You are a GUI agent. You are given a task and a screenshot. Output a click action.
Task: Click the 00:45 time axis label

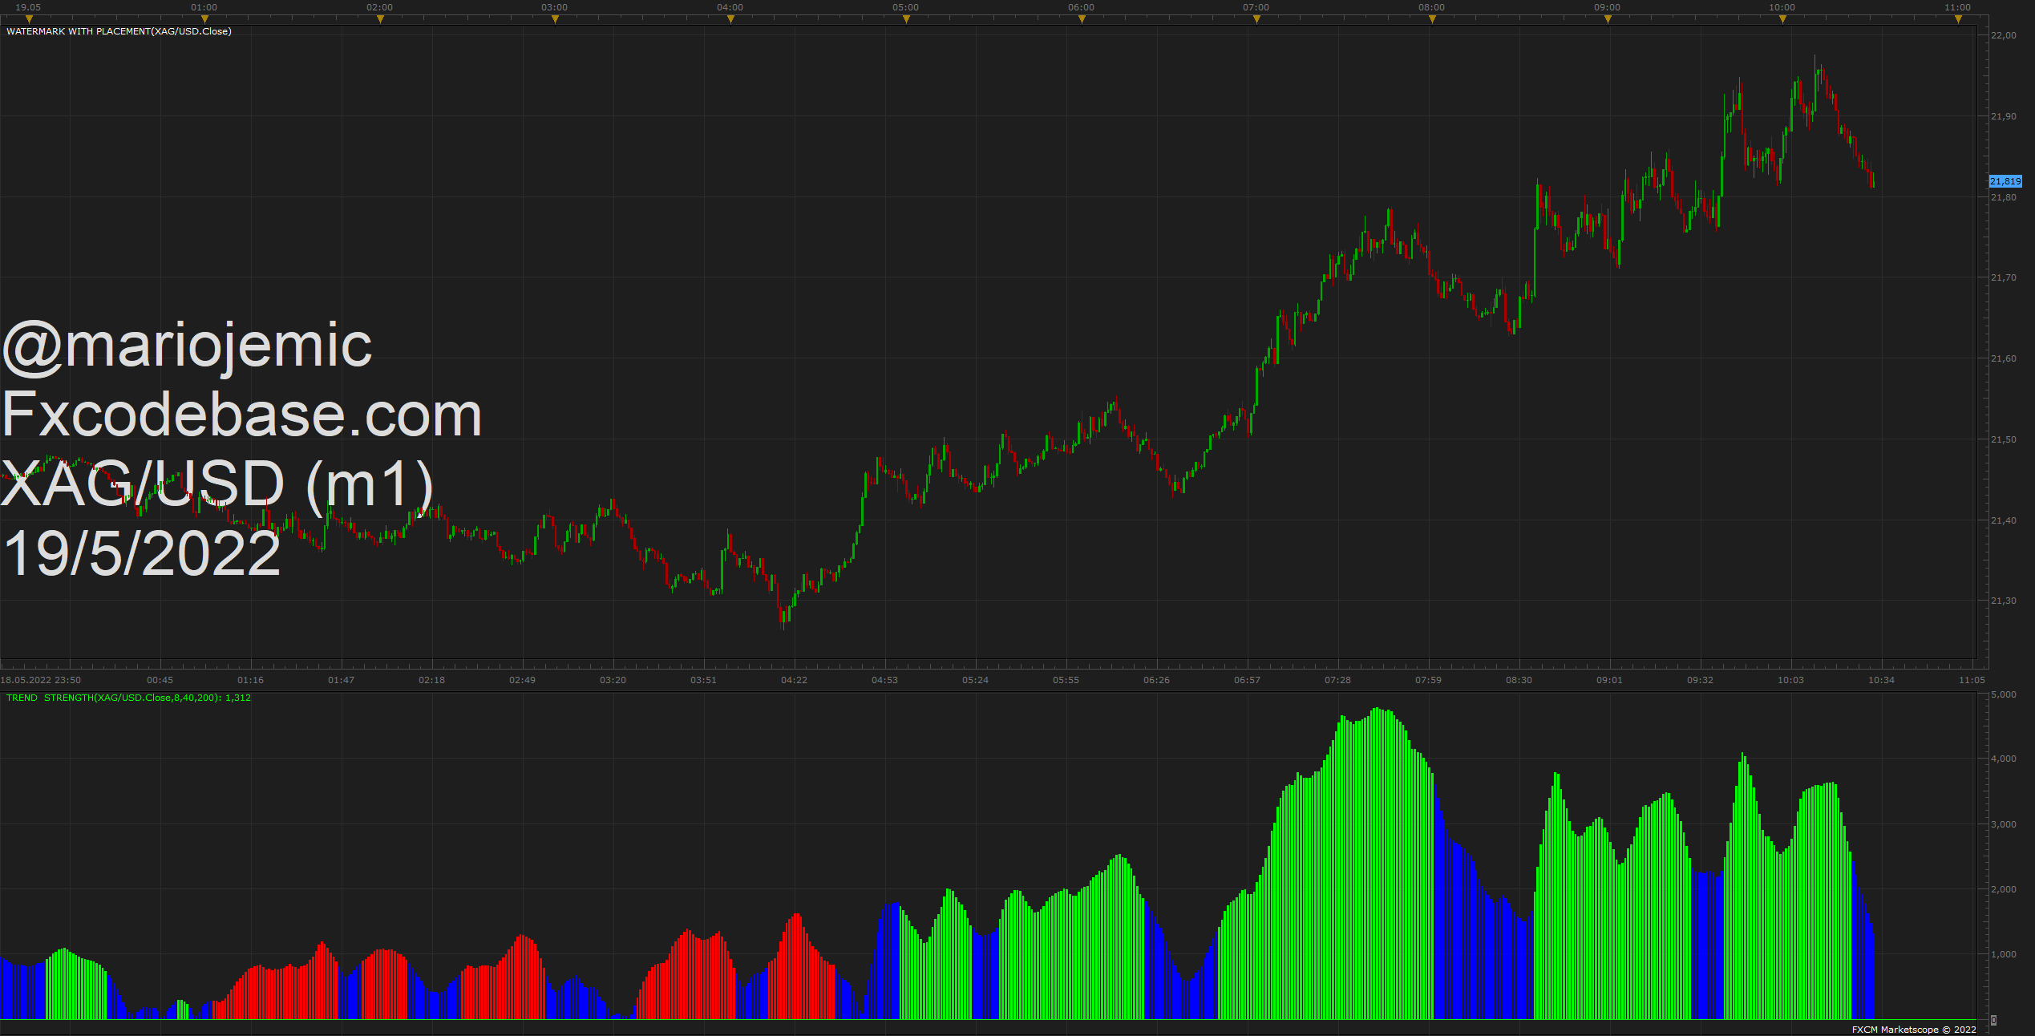click(x=160, y=680)
